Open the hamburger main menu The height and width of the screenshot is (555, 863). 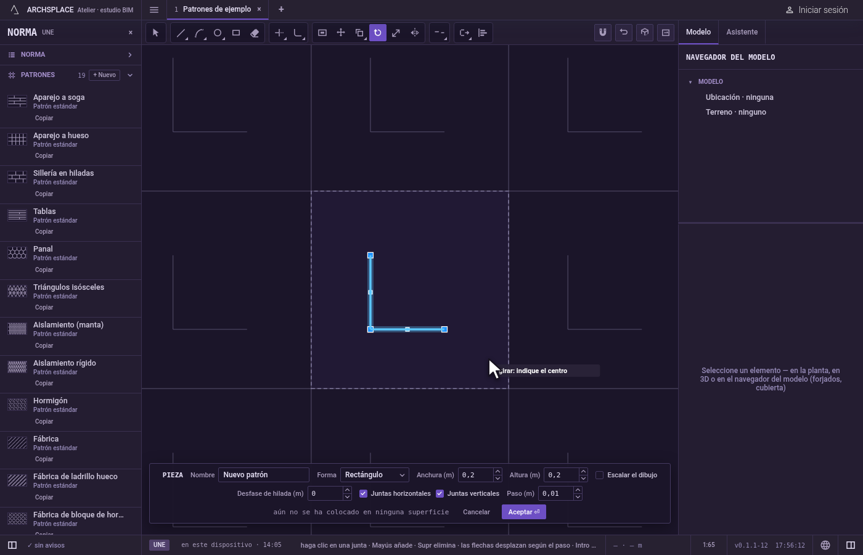(154, 10)
